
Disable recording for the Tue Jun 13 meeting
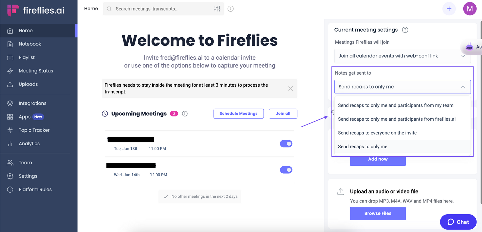286,144
